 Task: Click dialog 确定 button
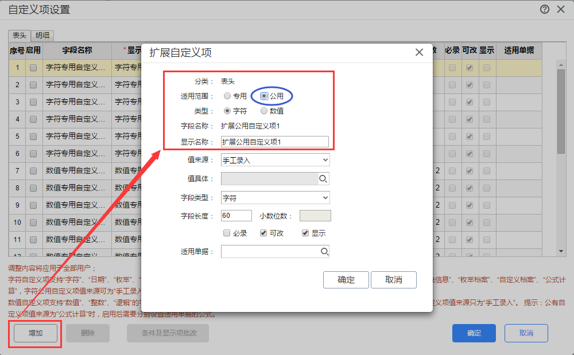(346, 280)
